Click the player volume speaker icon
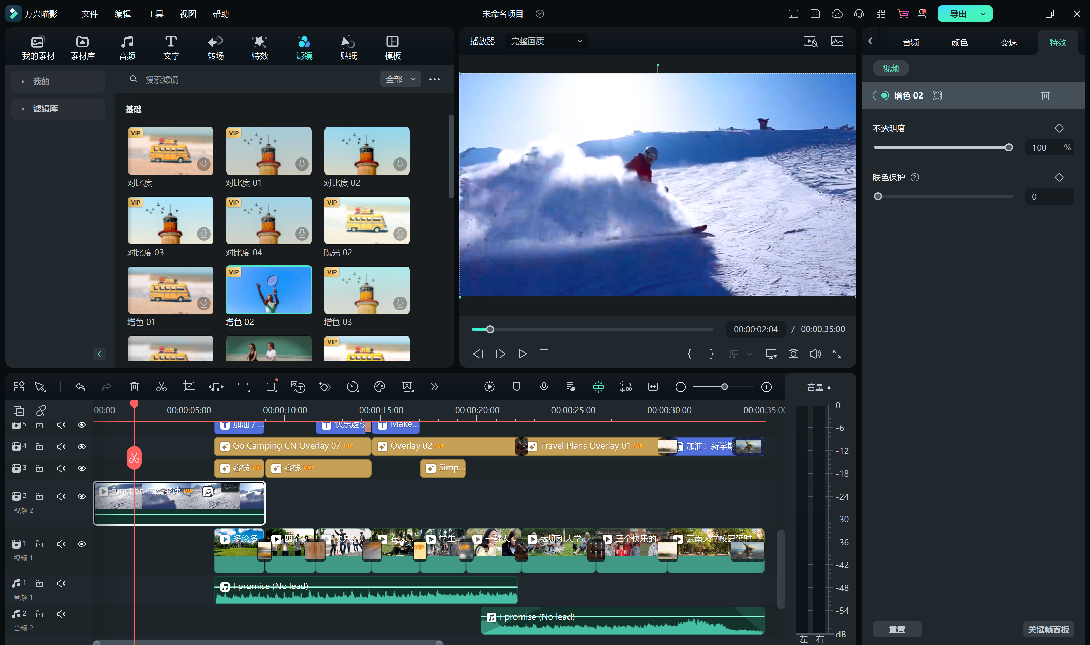 [815, 354]
